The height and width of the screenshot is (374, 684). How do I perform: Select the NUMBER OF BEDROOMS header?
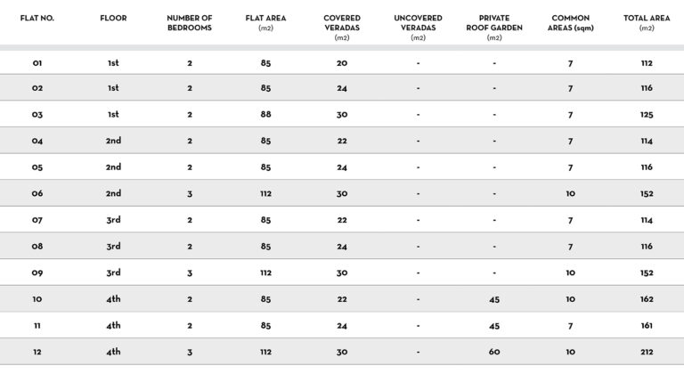click(x=189, y=23)
